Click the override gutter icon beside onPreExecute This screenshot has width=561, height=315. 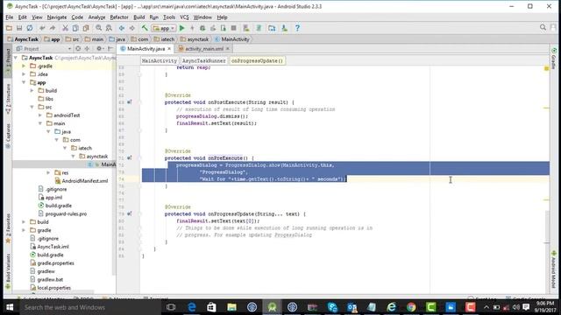[129, 157]
